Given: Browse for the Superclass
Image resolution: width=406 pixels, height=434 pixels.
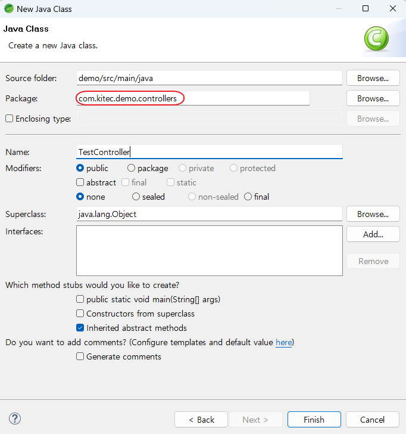Looking at the screenshot, I should (373, 214).
